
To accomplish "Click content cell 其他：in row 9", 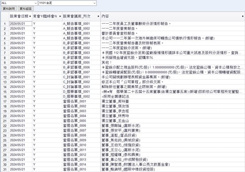I will tap(172, 63).
